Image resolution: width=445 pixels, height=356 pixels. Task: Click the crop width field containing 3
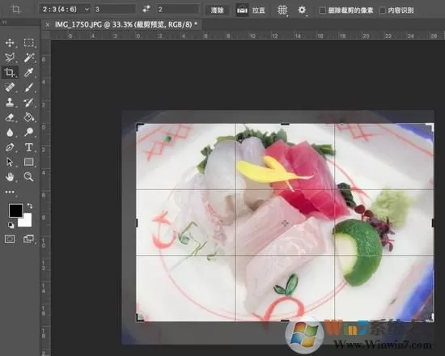click(x=115, y=10)
